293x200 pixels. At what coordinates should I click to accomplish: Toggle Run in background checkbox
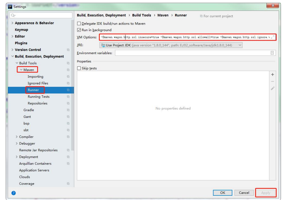coord(79,30)
